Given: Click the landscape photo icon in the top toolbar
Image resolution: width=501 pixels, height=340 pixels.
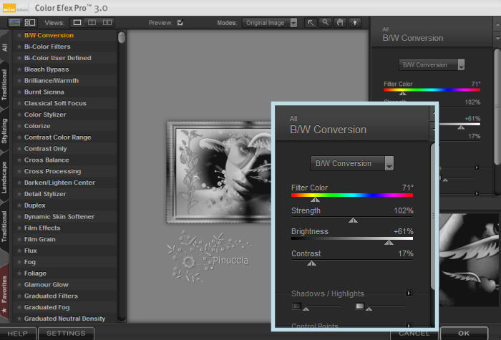Looking at the screenshot, I should click(15, 22).
